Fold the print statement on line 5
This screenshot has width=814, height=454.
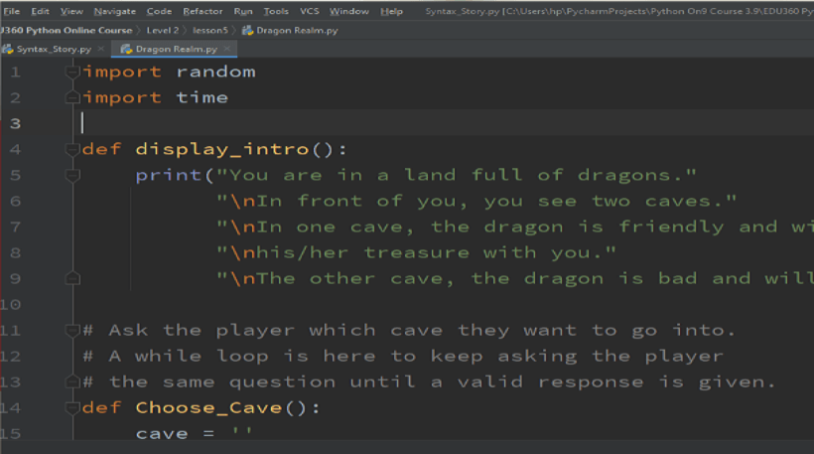(72, 176)
